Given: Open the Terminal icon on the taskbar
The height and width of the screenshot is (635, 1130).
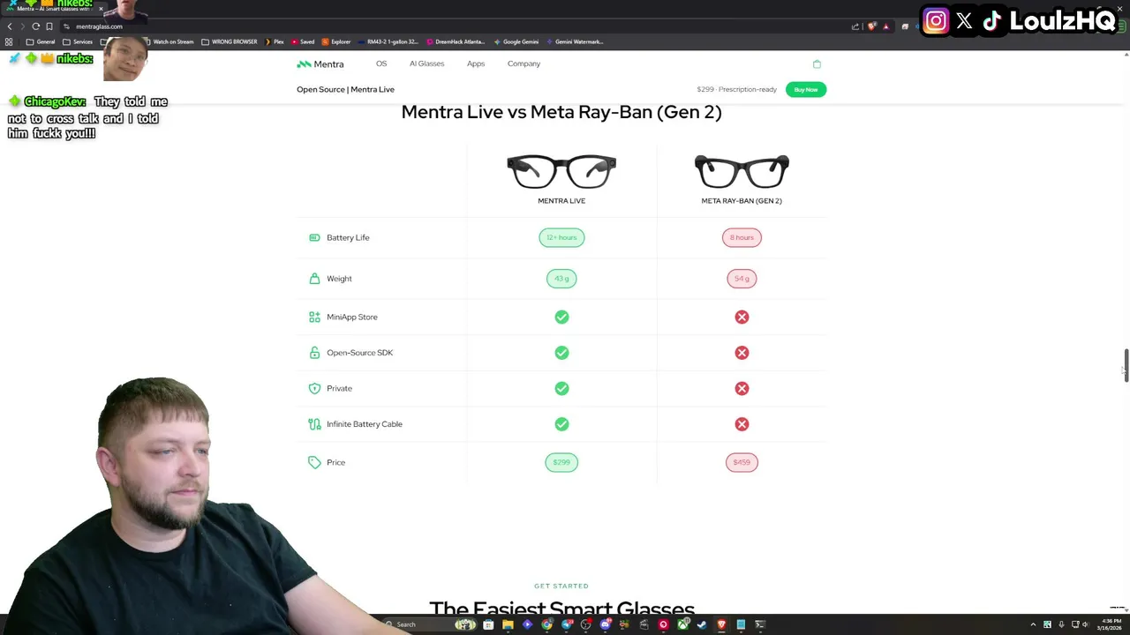Looking at the screenshot, I should [760, 624].
